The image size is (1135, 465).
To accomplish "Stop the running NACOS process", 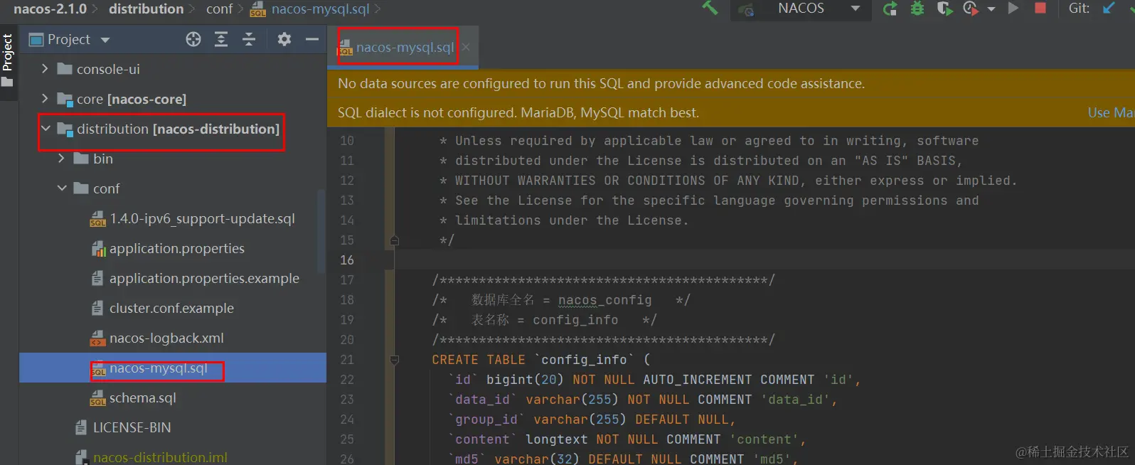I will 1040,8.
